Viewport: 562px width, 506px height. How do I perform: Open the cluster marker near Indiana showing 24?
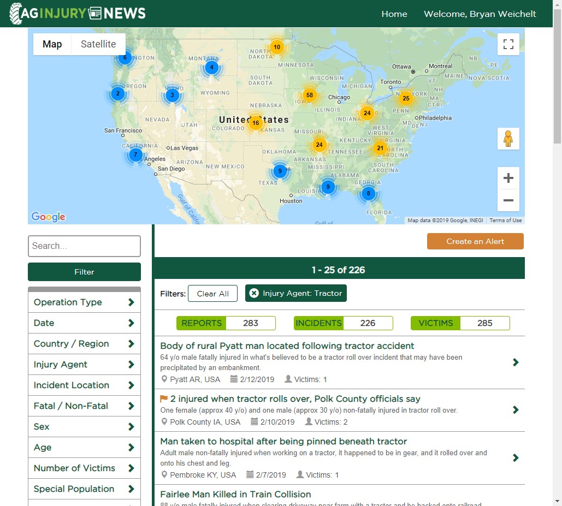click(x=368, y=113)
